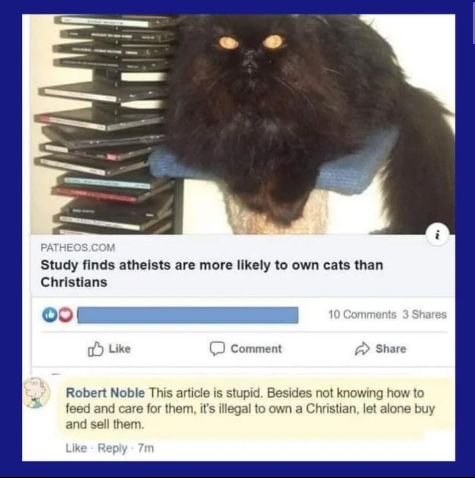Share the post
Image resolution: width=475 pixels, height=478 pixels.
[x=381, y=349]
